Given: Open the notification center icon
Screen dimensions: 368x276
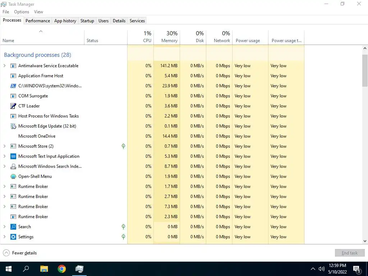Looking at the screenshot, I should tap(357, 270).
